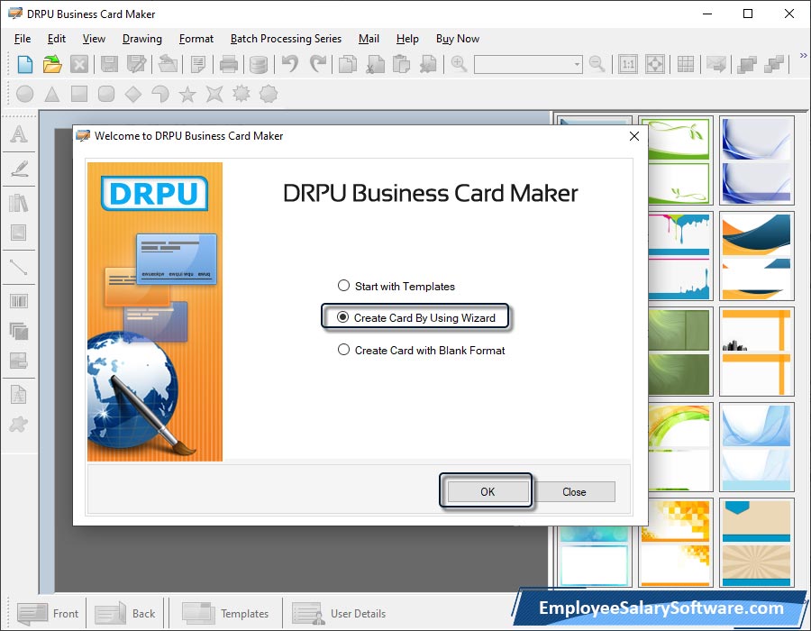Open the User Details tab
The image size is (811, 631).
pyautogui.click(x=339, y=613)
